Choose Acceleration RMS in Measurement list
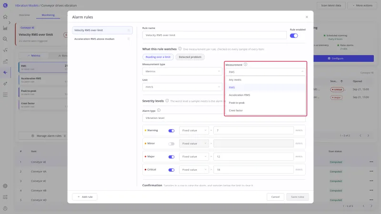The height and width of the screenshot is (214, 381). [265, 95]
